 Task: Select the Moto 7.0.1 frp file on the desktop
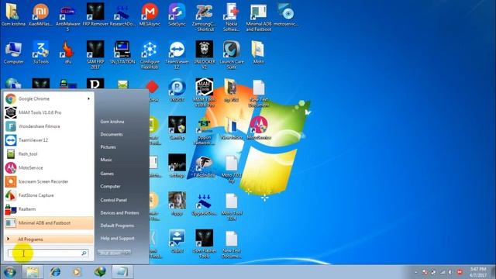tap(231, 169)
